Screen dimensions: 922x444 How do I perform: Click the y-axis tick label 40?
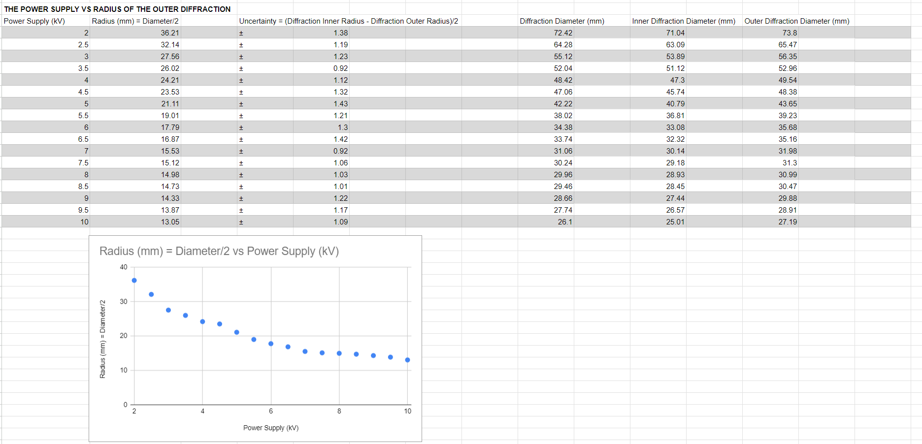pyautogui.click(x=124, y=267)
